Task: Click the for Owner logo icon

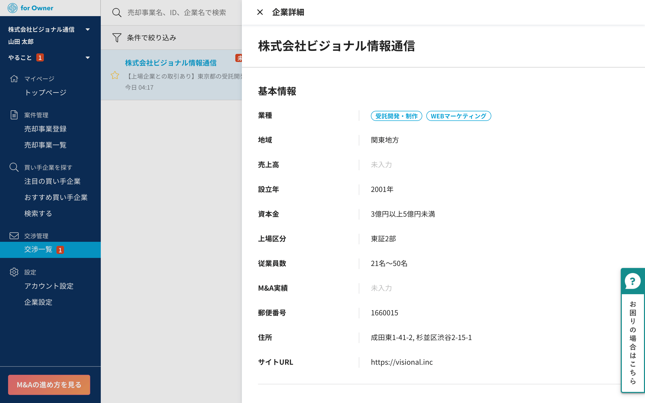Action: (12, 8)
